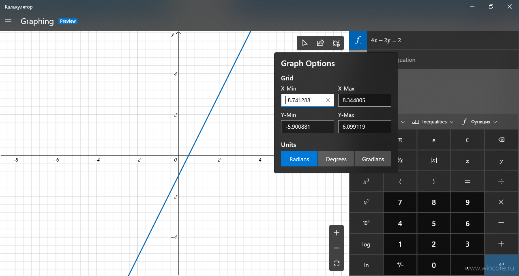The height and width of the screenshot is (276, 519).
Task: Click digit 8 on keypad
Action: (434, 202)
